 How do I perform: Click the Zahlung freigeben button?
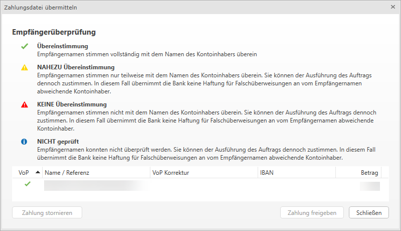pos(312,212)
